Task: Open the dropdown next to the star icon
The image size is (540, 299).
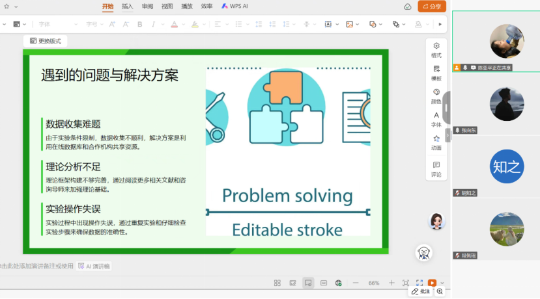Action: [x=16, y=6]
